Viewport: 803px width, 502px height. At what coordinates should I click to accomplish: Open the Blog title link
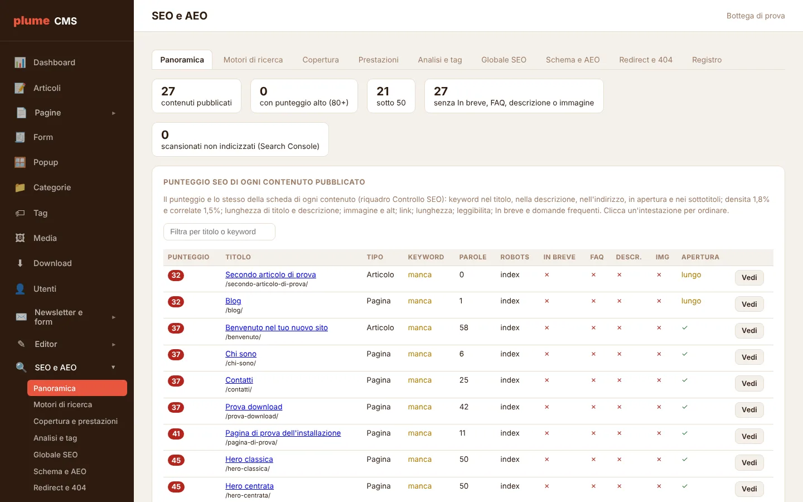[233, 301]
